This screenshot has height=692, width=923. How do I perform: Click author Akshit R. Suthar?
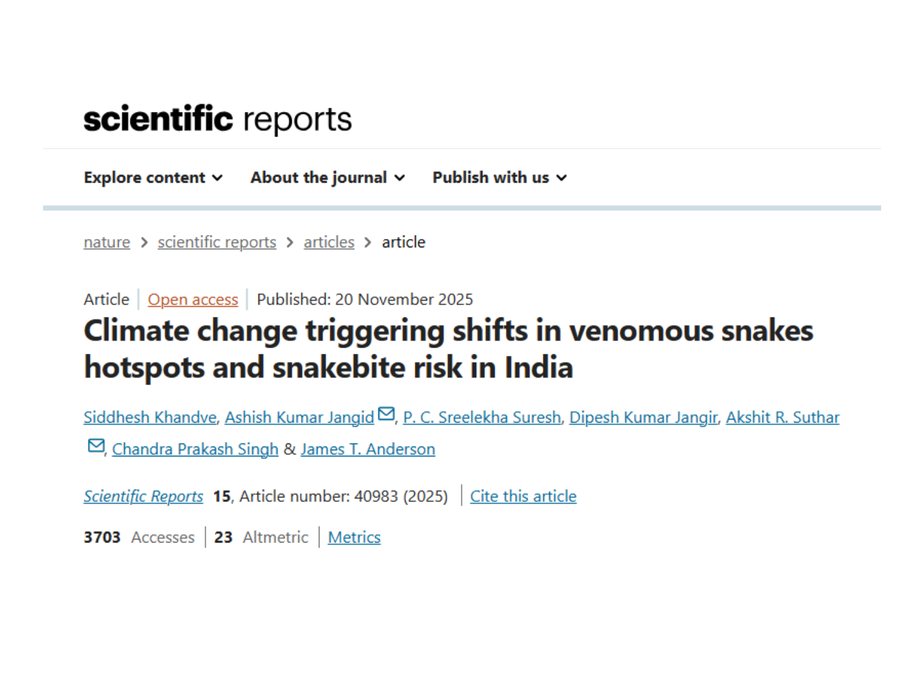click(x=782, y=418)
